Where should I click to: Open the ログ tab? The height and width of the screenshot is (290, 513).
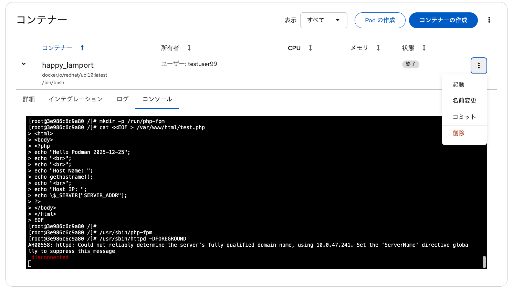pos(122,99)
